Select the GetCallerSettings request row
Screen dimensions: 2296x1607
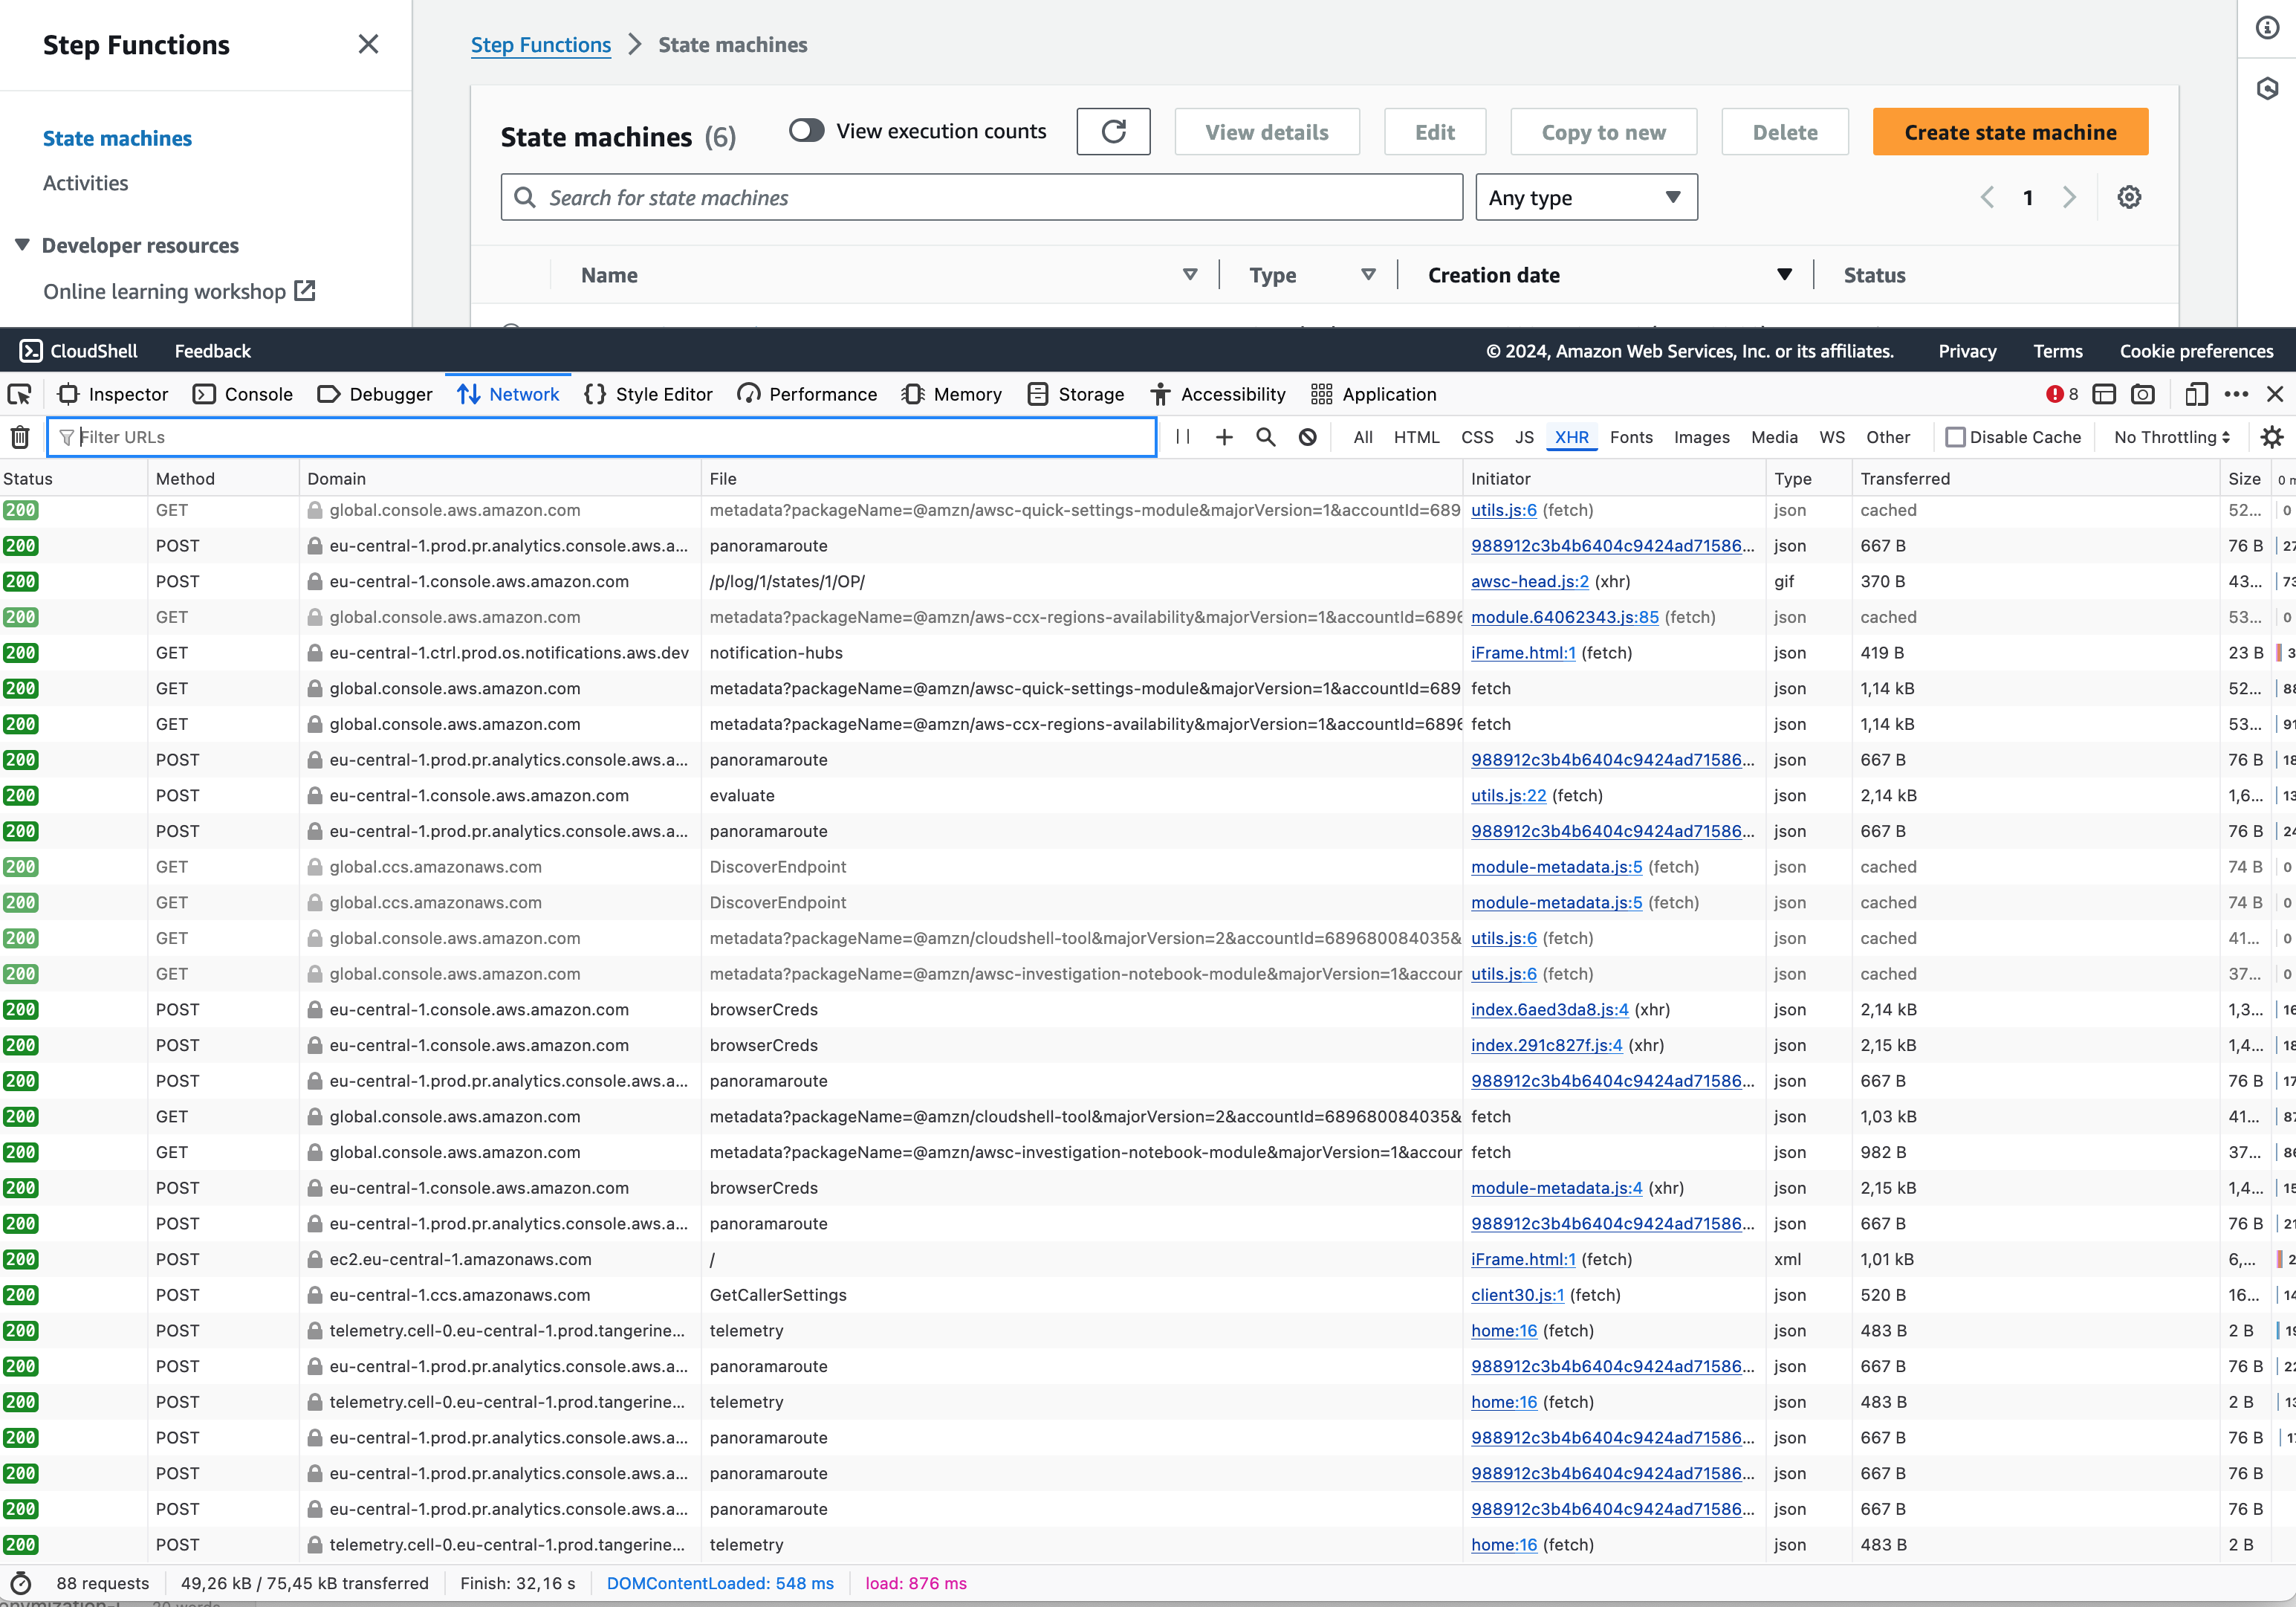pyautogui.click(x=1148, y=1295)
